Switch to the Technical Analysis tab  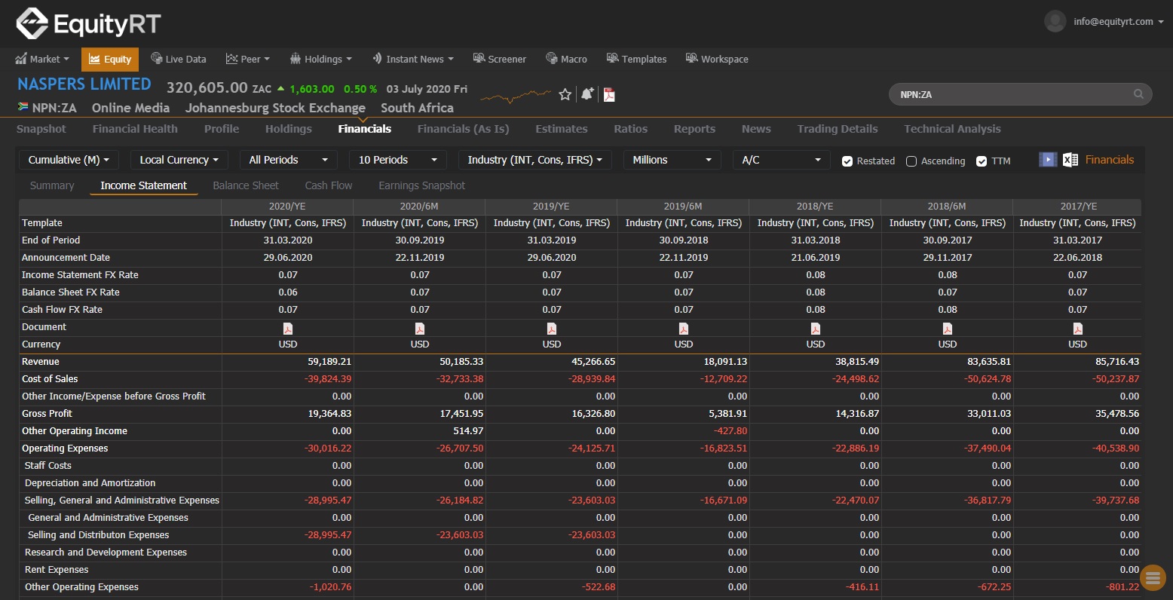coord(952,129)
